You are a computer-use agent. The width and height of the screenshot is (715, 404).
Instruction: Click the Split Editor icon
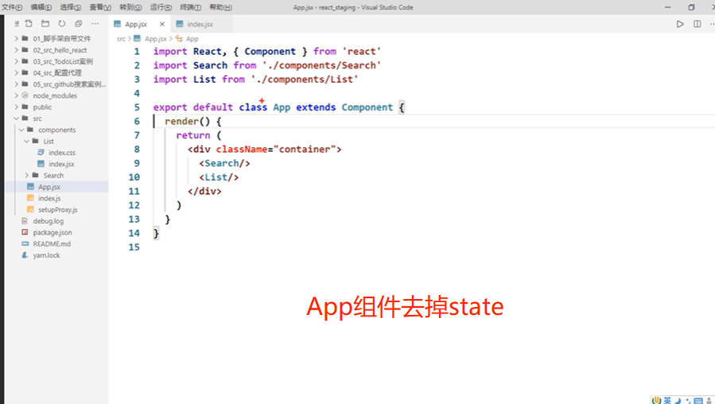[x=698, y=24]
